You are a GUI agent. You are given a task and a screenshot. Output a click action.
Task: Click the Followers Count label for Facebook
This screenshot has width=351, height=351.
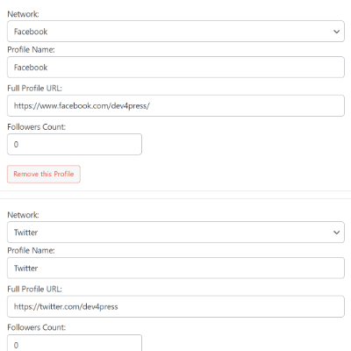37,127
